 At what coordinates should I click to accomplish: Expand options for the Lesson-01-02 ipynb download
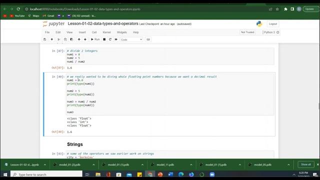click(x=45, y=164)
